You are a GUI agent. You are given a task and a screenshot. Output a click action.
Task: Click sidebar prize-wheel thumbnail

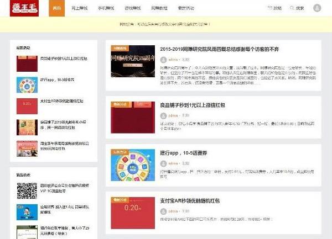(27, 85)
